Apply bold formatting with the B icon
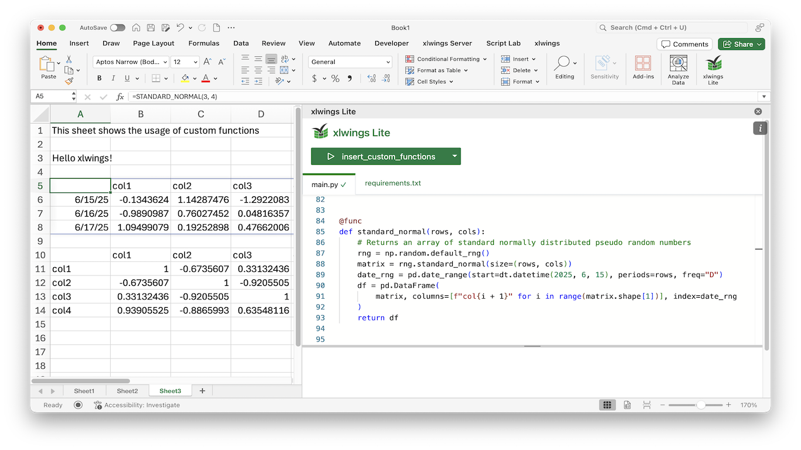Viewport: 801px width, 450px height. tap(99, 79)
